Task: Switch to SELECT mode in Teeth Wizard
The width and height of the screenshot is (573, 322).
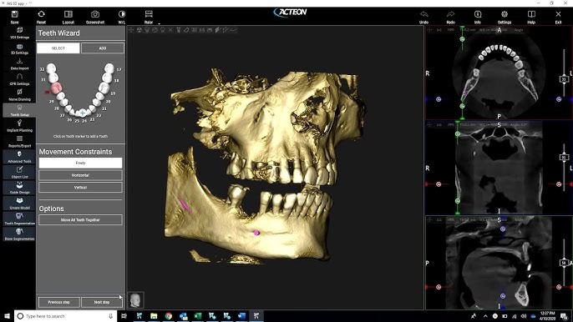Action: pyautogui.click(x=58, y=48)
